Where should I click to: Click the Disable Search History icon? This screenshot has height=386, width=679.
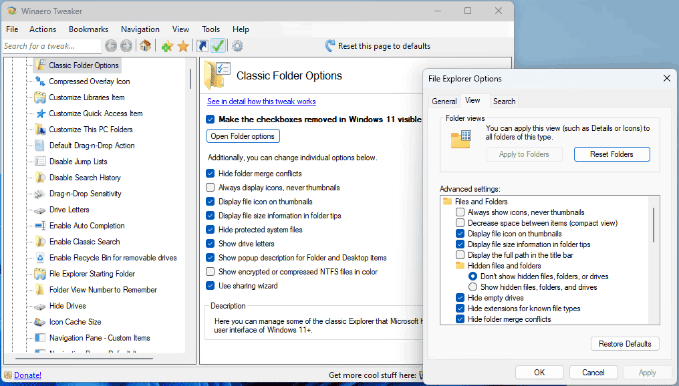40,178
